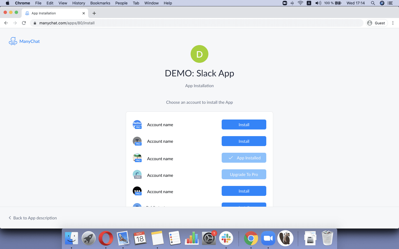Install app on the black-avatar account
The image size is (399, 249).
coord(244,191)
